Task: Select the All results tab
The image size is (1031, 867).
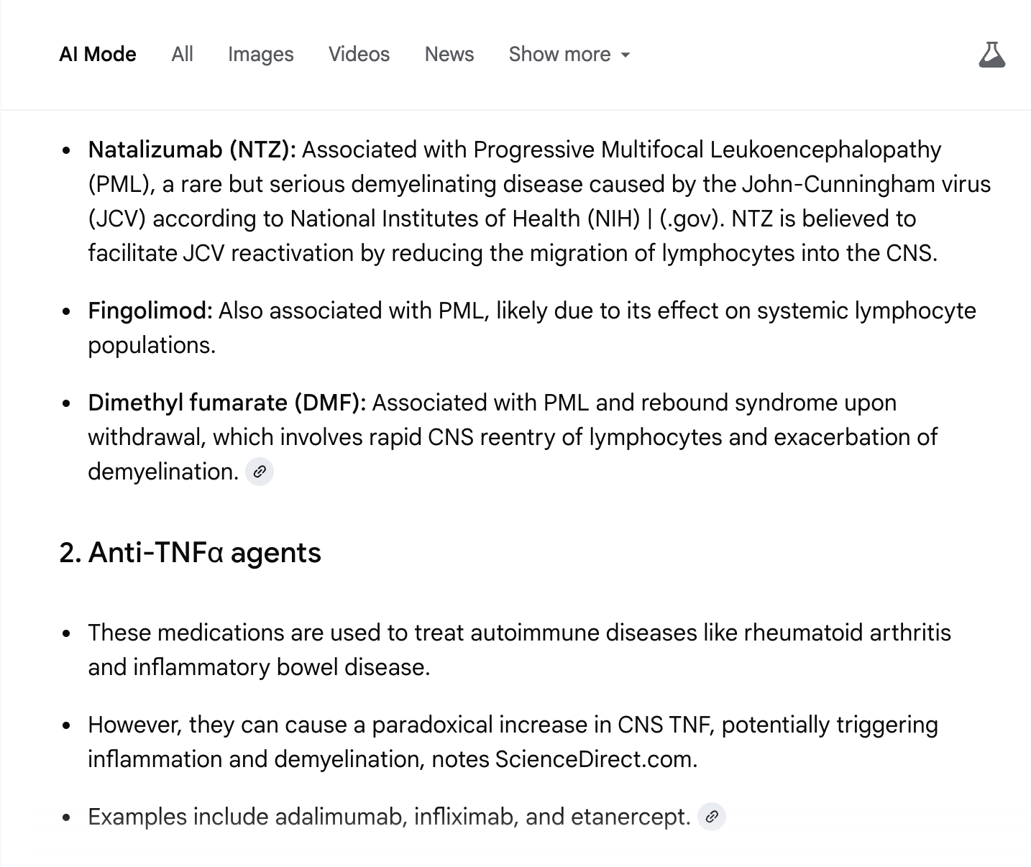Action: tap(182, 55)
